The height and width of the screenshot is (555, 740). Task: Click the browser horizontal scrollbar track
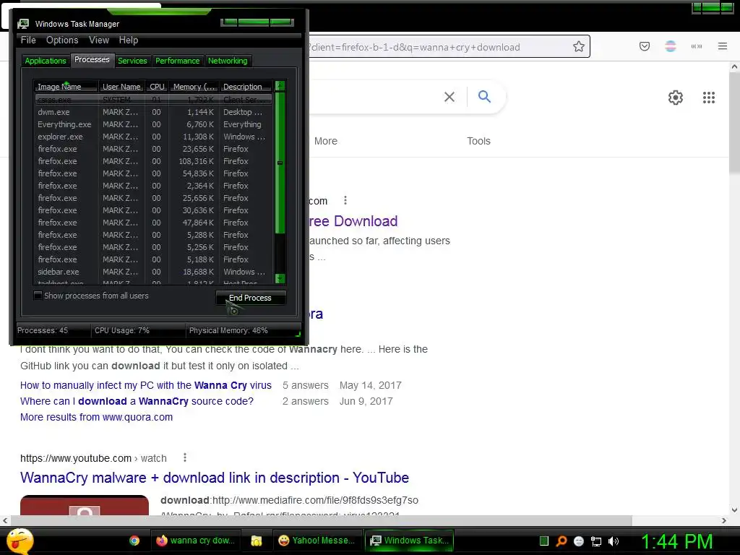[675, 520]
